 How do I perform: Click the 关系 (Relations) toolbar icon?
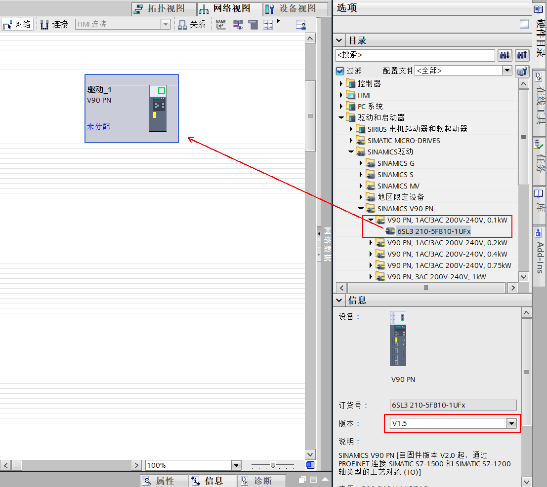click(193, 24)
